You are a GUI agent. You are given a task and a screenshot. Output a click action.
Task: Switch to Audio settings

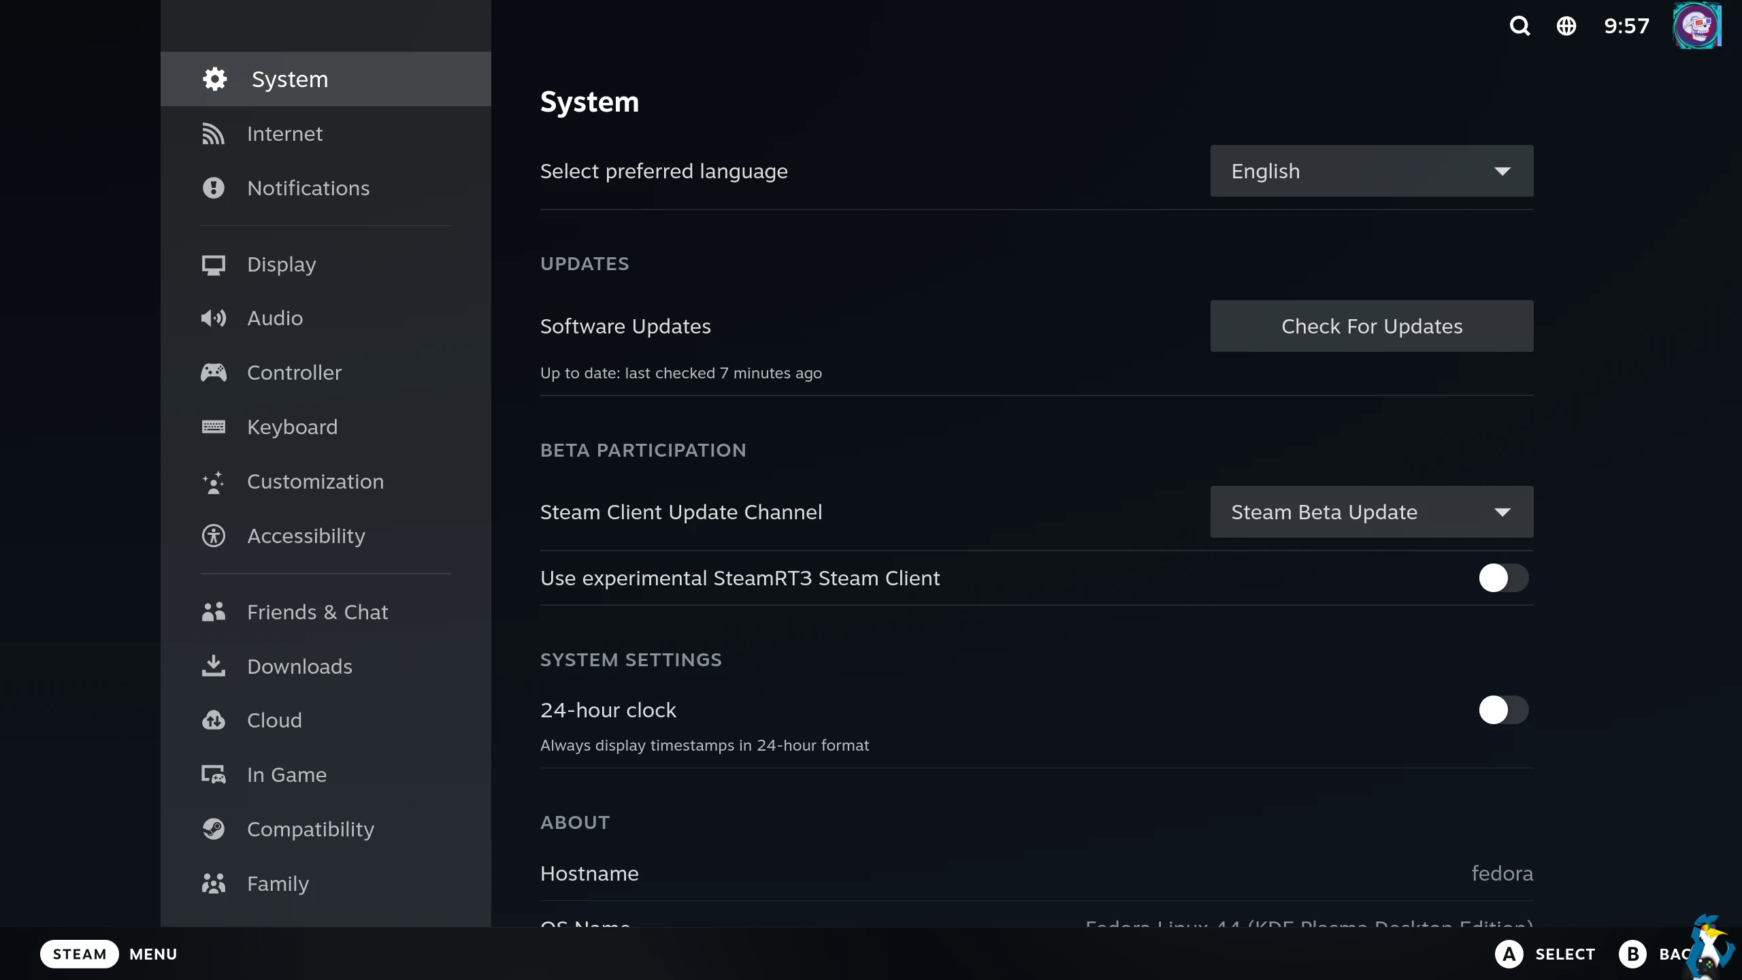[x=325, y=318]
